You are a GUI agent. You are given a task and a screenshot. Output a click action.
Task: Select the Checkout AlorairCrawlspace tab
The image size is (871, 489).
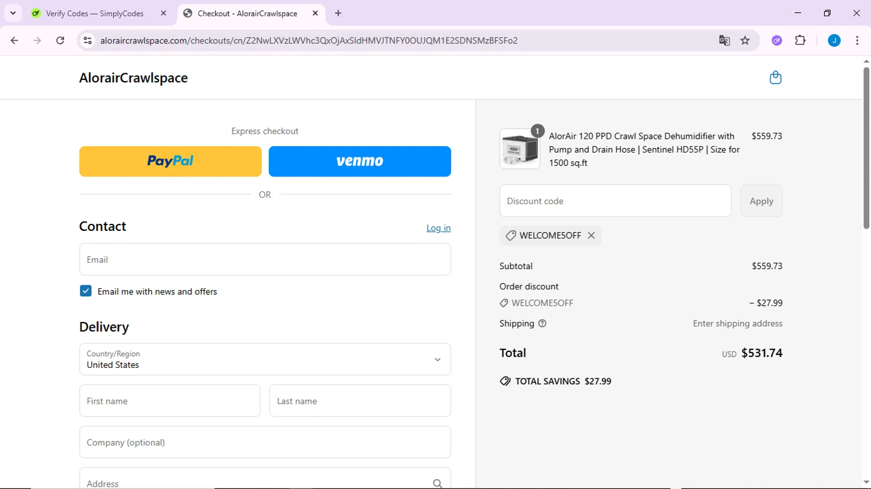click(x=247, y=13)
